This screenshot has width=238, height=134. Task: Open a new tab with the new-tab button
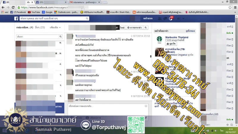[105, 2]
